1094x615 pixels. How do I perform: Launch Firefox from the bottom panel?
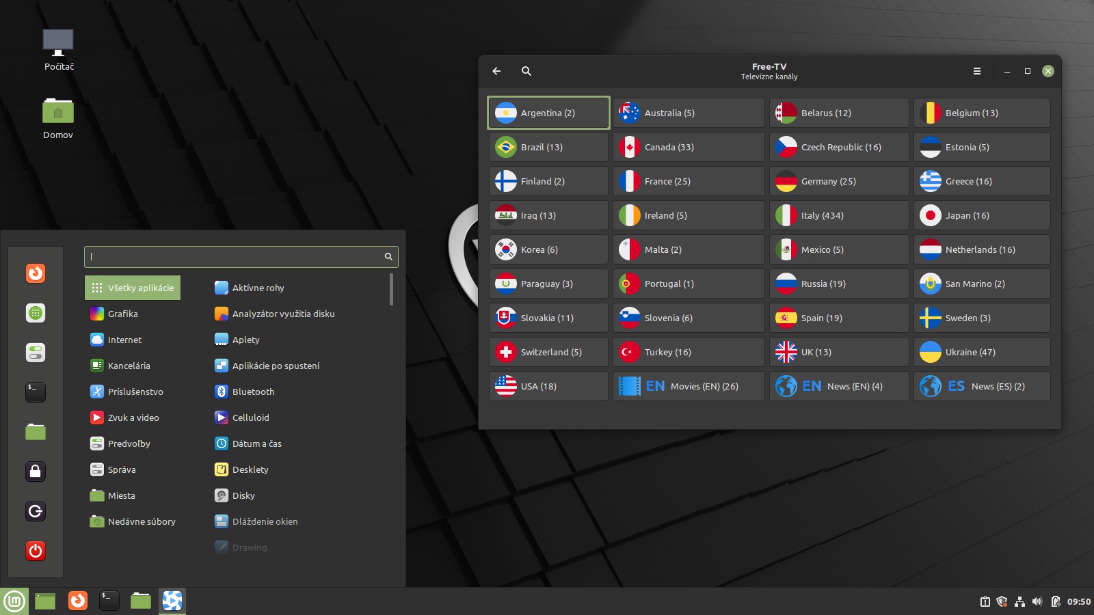pos(78,601)
